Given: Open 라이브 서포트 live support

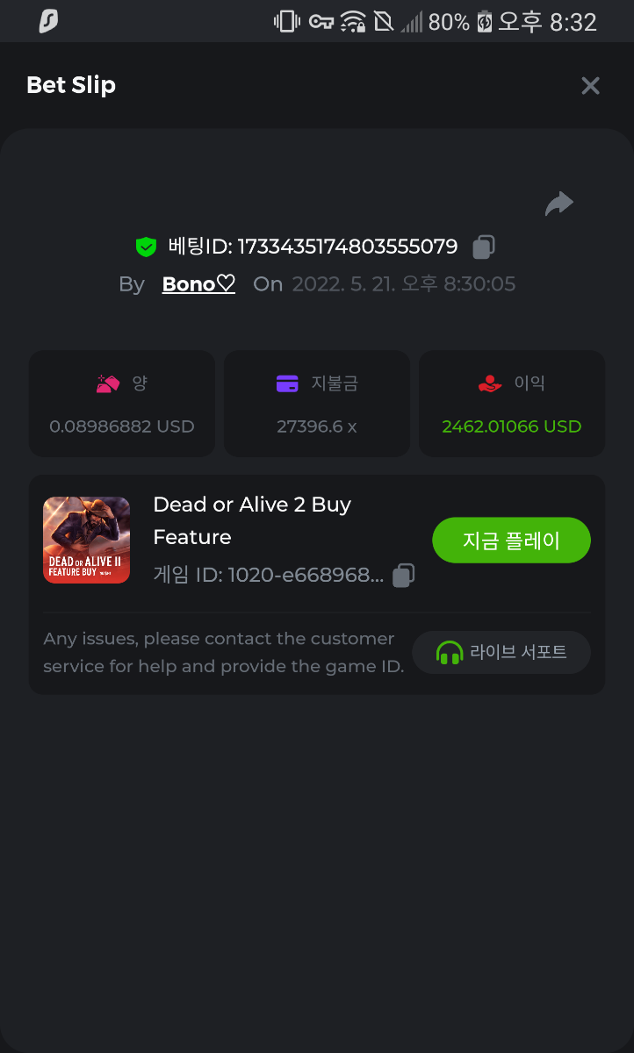Looking at the screenshot, I should point(501,652).
